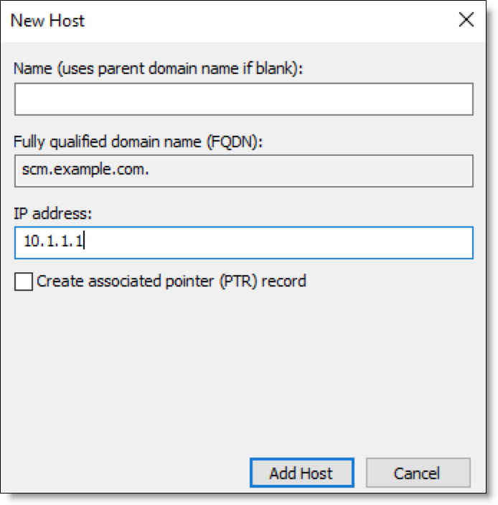Place cursor after 10.1.1.1 text
498x505 pixels.
(x=84, y=241)
